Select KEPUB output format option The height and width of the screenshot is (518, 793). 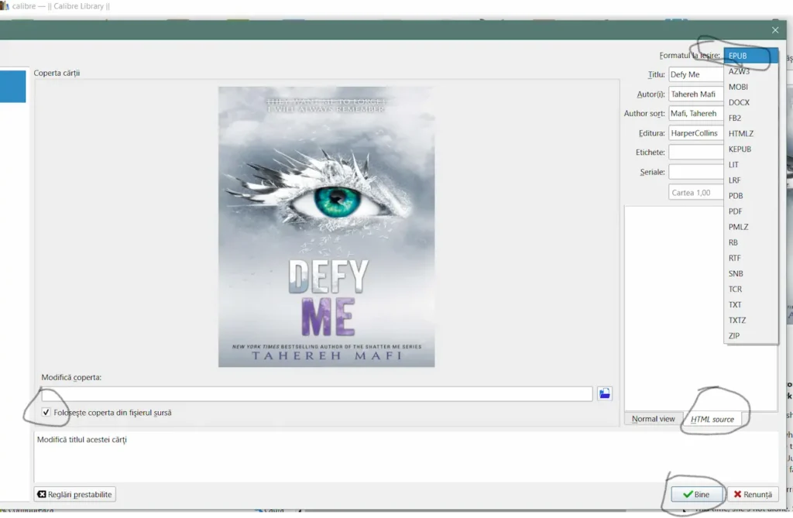pyautogui.click(x=740, y=149)
